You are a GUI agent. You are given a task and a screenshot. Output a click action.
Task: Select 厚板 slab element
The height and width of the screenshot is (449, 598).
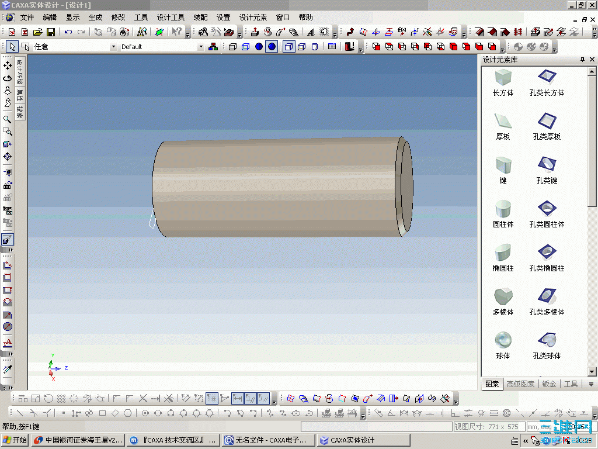[x=503, y=127]
